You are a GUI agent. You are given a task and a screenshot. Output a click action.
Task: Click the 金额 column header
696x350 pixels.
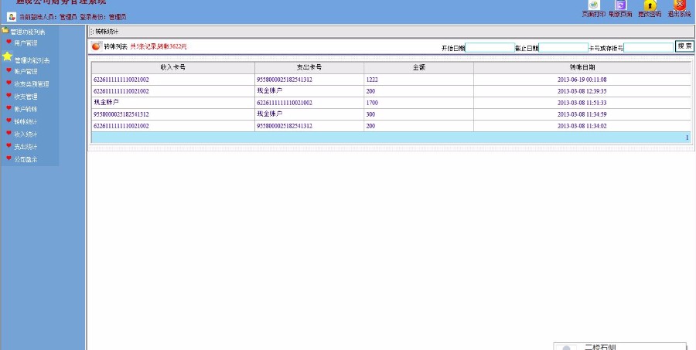(x=418, y=68)
